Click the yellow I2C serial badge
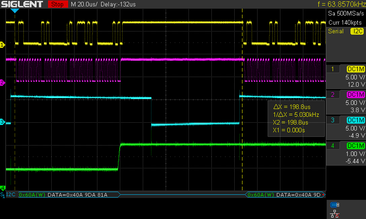The image size is (366, 219). pyautogui.click(x=357, y=31)
